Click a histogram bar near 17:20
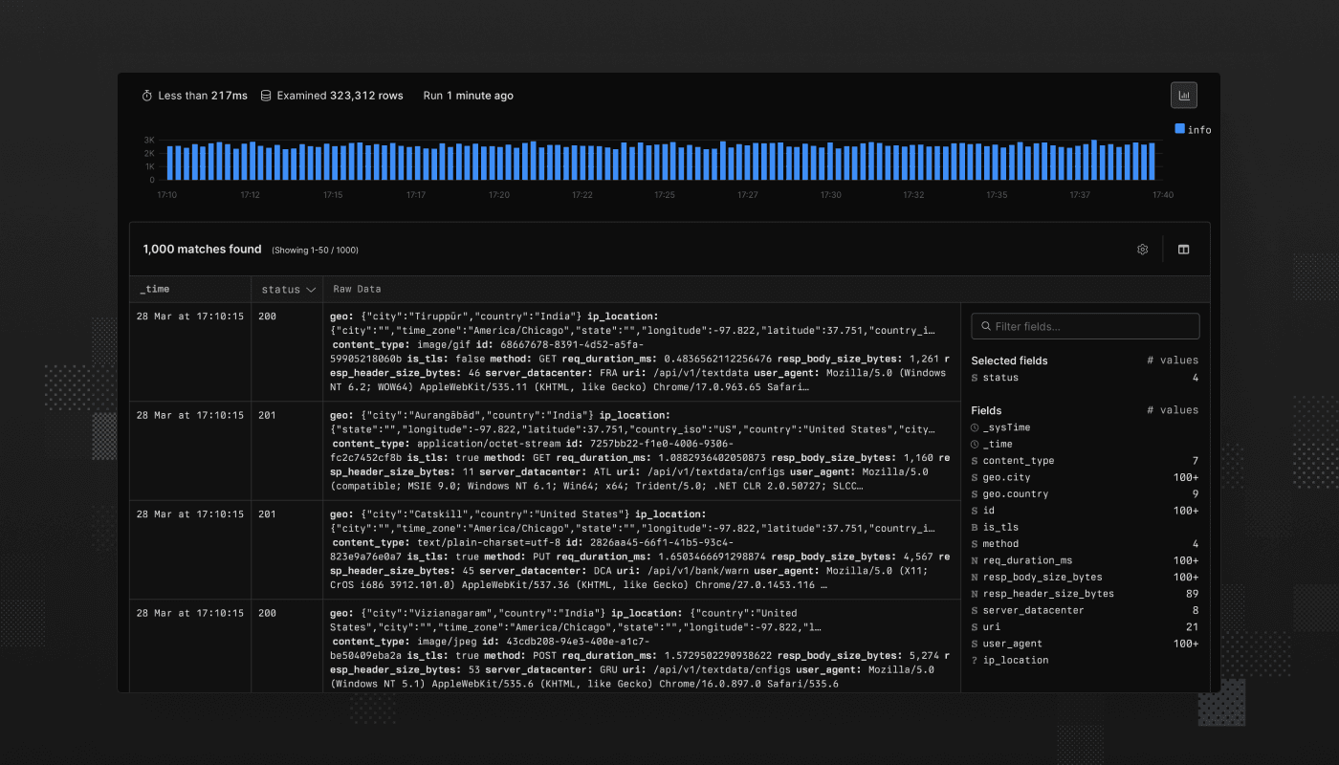 coord(497,161)
